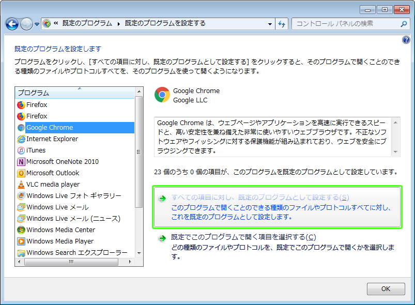
Task: Click green arrow beside 既定でこのプログラムで開く項目 option
Action: [x=162, y=238]
